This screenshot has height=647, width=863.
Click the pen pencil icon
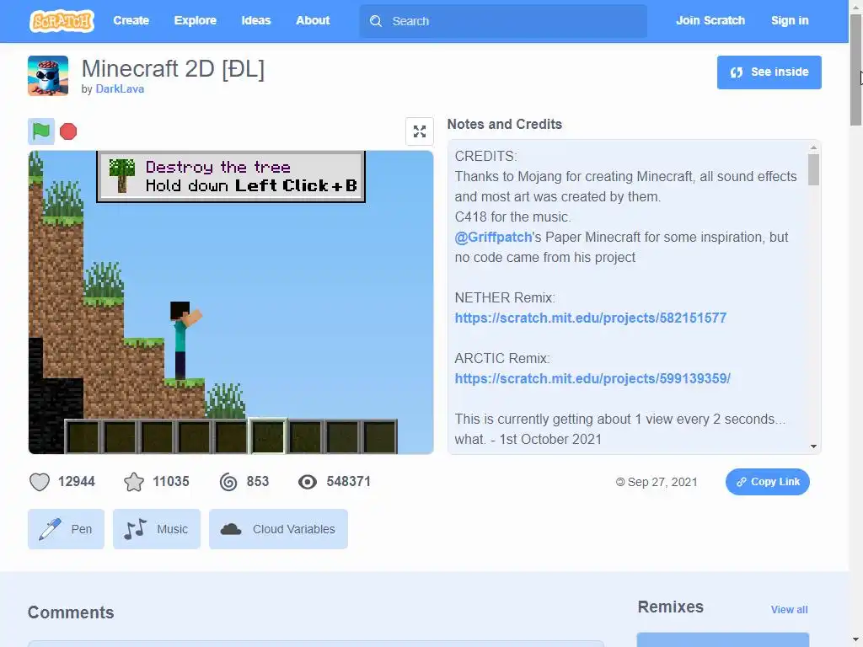50,529
